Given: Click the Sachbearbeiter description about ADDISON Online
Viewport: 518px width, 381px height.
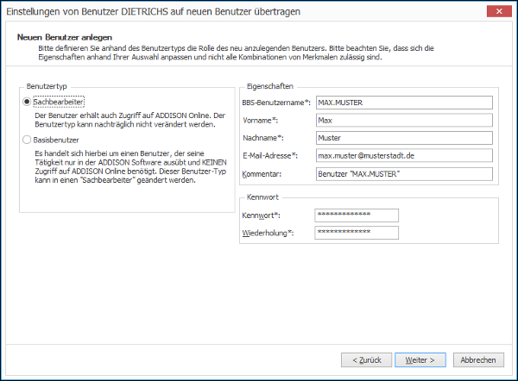Looking at the screenshot, I should pos(129,120).
